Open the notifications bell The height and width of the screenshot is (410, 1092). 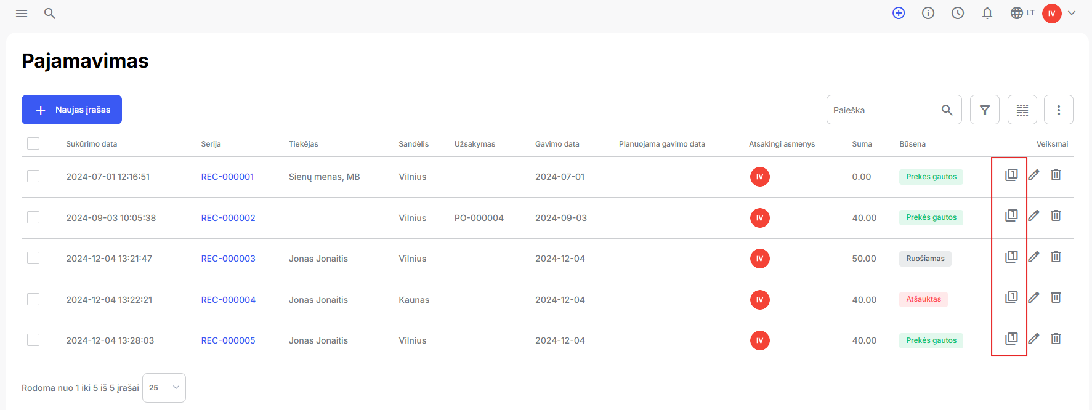tap(987, 13)
